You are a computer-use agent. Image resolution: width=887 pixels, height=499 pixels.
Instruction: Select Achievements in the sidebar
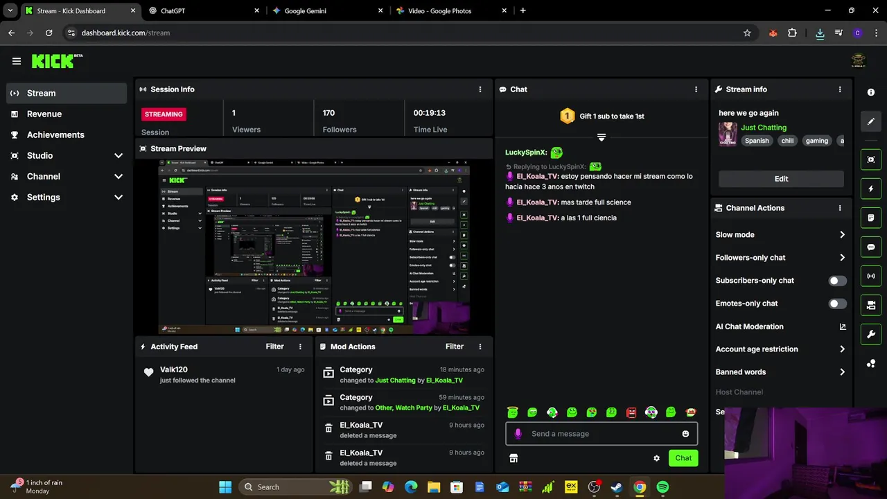click(67, 134)
